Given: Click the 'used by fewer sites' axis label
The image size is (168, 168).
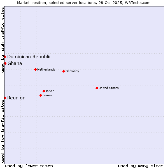Looking at the screenshot, I should (29, 166).
